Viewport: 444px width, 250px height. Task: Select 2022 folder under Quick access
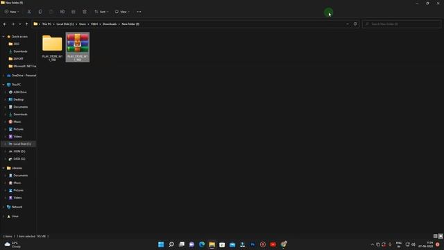[17, 44]
